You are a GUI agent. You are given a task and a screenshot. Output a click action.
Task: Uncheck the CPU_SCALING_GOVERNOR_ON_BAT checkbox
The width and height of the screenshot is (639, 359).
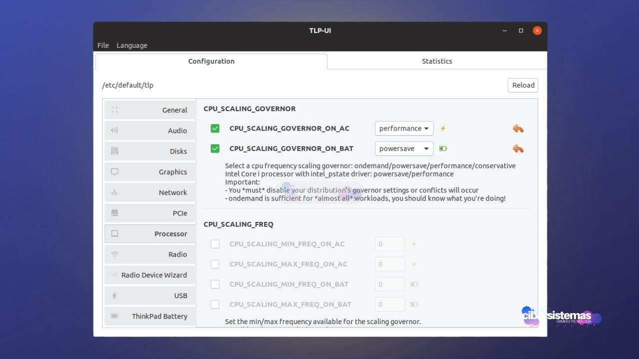[215, 149]
